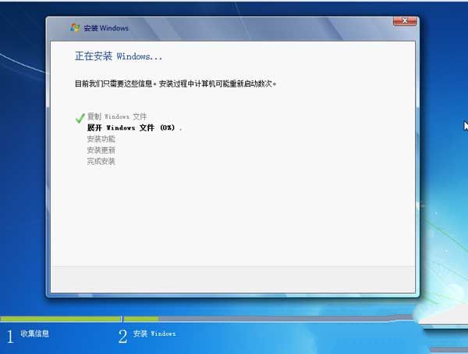This screenshot has width=468, height=354.
Task: Click the 收集信息 stage label
Action: tap(35, 334)
